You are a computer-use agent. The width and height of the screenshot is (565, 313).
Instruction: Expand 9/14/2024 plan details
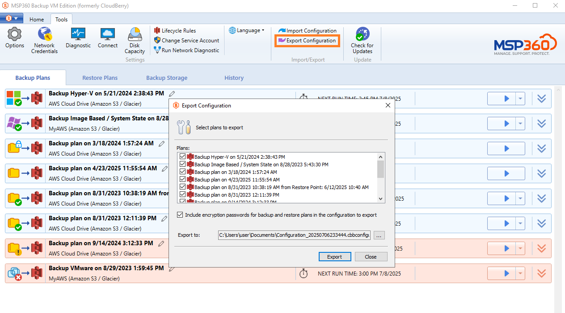coord(541,248)
